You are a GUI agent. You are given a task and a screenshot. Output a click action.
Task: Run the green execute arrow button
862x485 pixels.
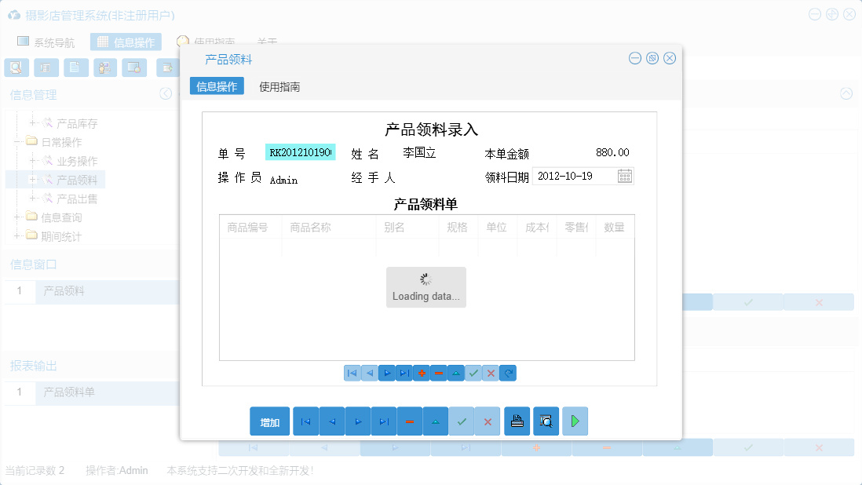[575, 421]
